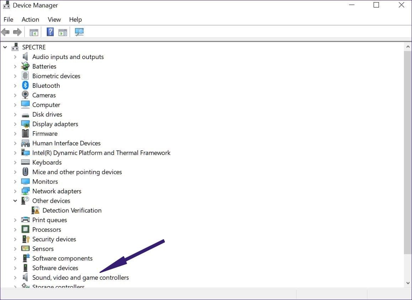Viewport: 412px width, 300px height.
Task: Click the Show/Hide Console Tree toolbar icon
Action: tap(34, 33)
